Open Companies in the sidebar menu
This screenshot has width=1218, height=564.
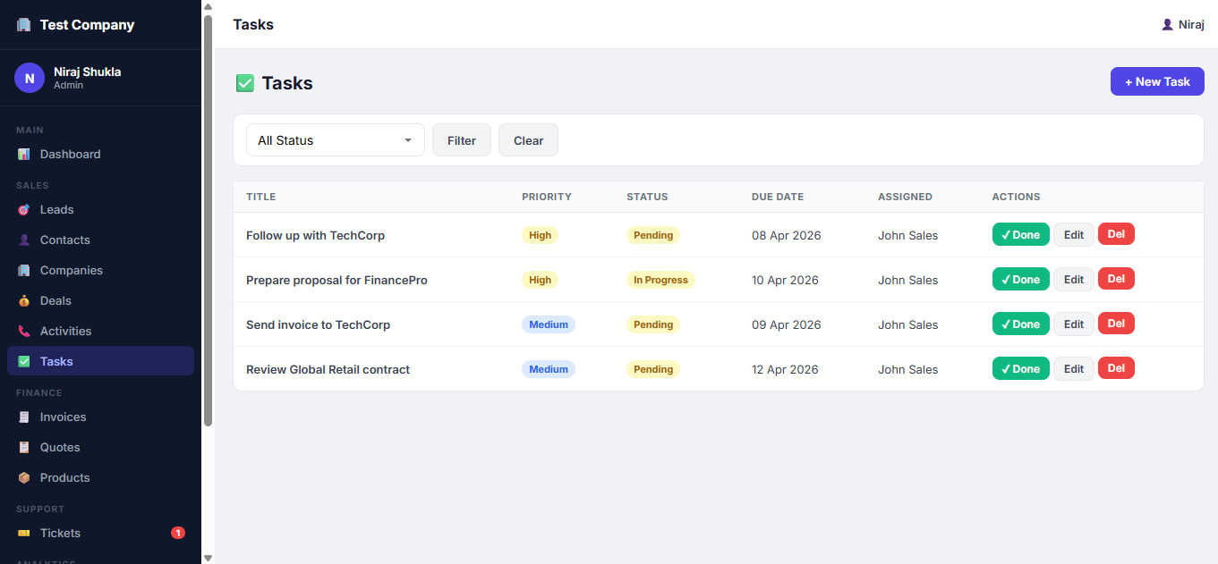(x=71, y=271)
